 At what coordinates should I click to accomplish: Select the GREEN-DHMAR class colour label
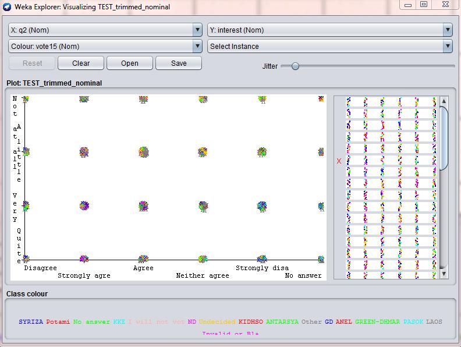click(x=378, y=322)
